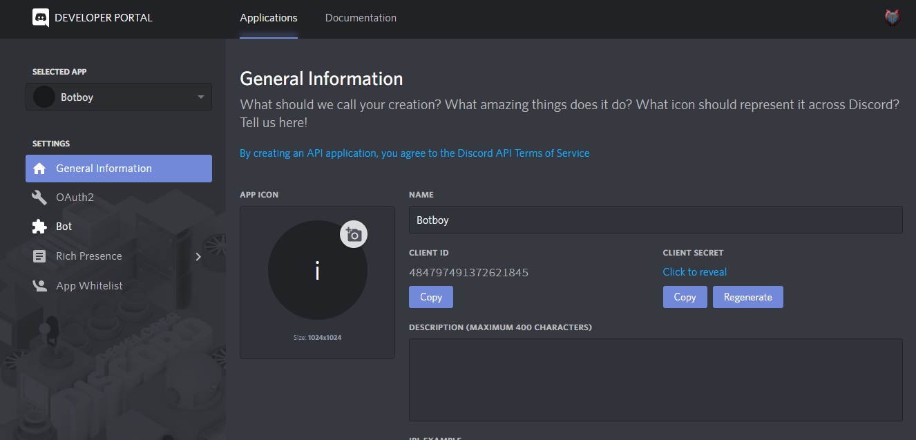The height and width of the screenshot is (440, 916).
Task: Regenerate the client secret
Action: pos(747,297)
